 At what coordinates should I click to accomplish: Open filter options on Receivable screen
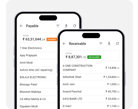(x=101, y=44)
